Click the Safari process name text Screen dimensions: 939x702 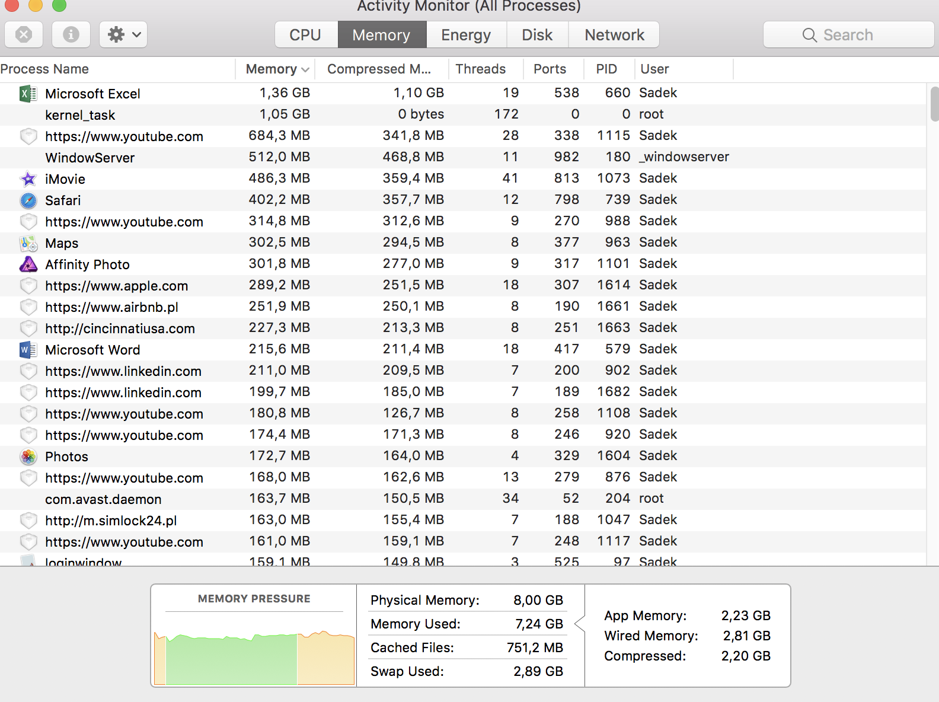coord(63,200)
